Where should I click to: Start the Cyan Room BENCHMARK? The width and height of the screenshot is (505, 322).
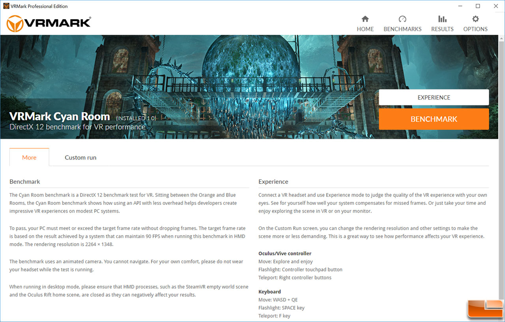tap(434, 119)
